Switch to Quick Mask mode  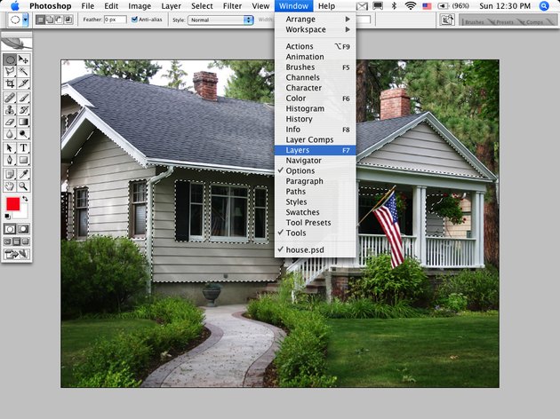click(23, 229)
